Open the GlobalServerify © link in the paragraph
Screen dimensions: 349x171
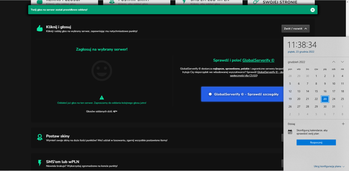click(x=270, y=72)
